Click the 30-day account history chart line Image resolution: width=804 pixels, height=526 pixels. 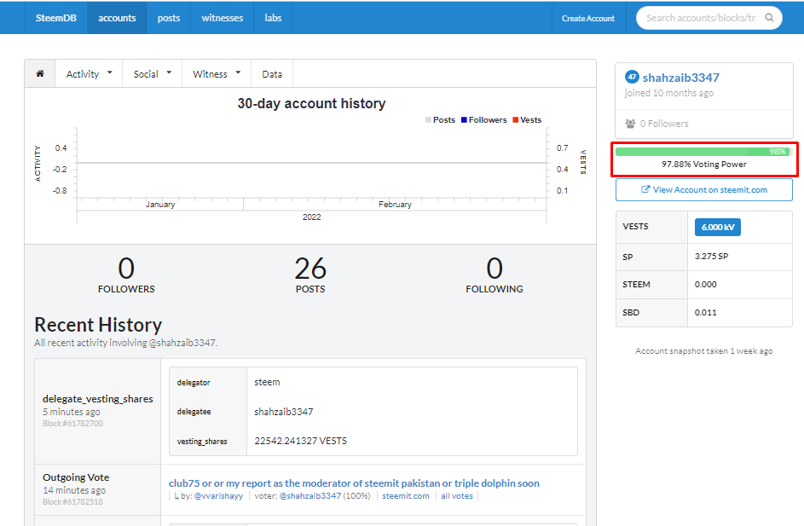[312, 163]
